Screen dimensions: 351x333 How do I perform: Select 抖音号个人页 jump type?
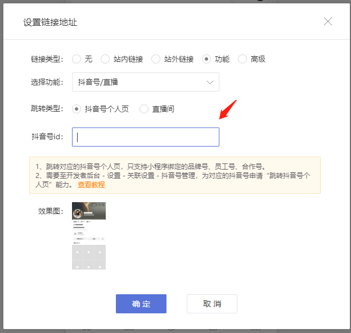[76, 109]
